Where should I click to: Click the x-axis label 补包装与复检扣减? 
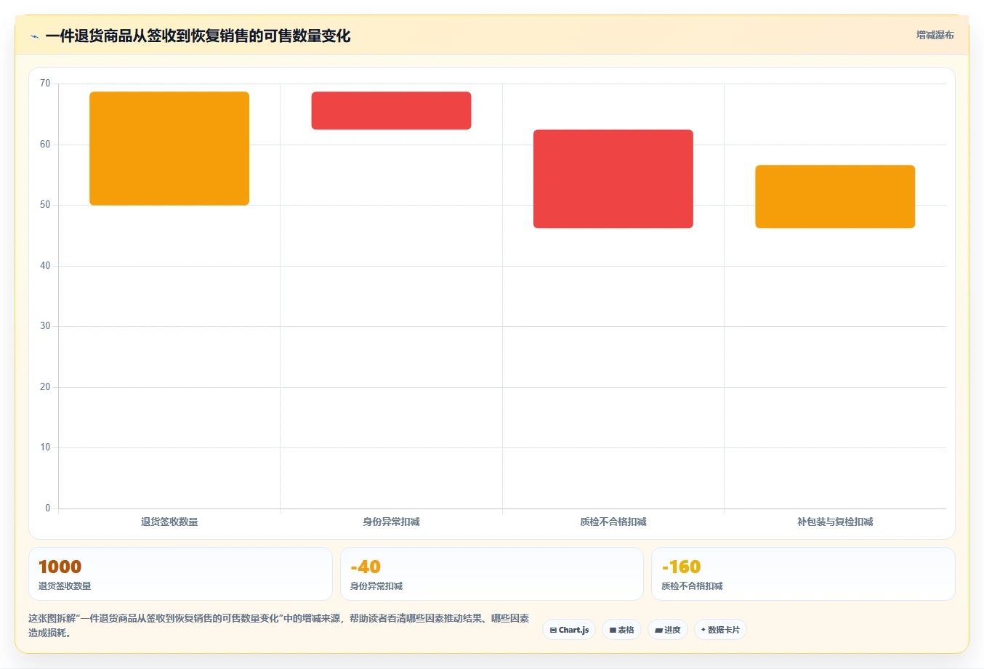tap(835, 522)
